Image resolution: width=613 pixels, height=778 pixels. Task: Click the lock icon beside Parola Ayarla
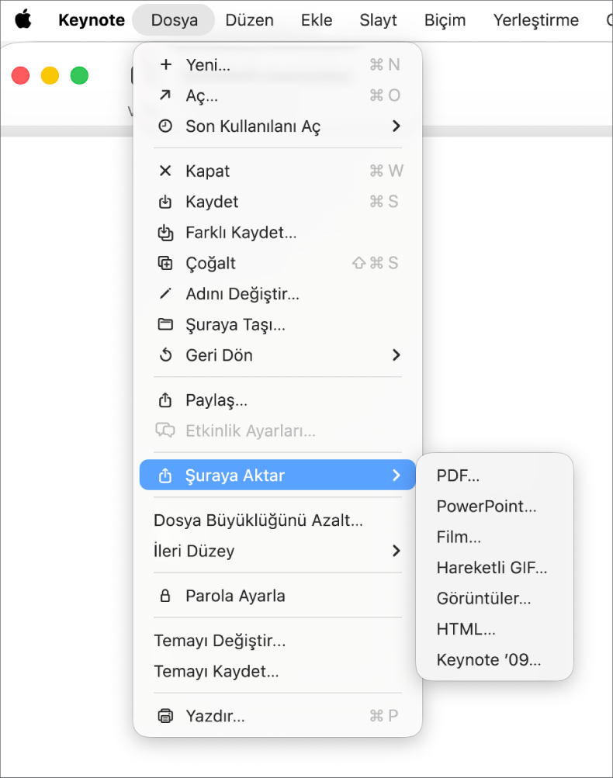pos(165,596)
